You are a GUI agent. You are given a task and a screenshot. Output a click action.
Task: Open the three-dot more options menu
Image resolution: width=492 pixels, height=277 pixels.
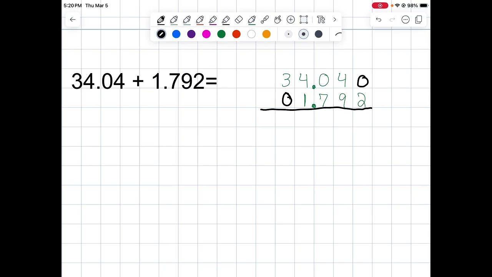406,20
